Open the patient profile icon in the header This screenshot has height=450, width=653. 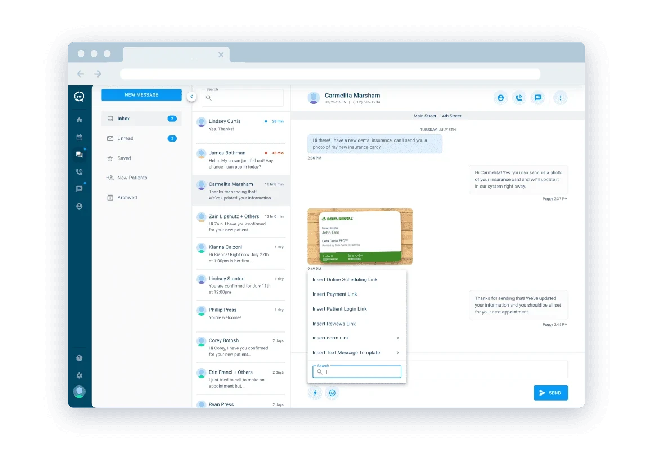tap(500, 98)
